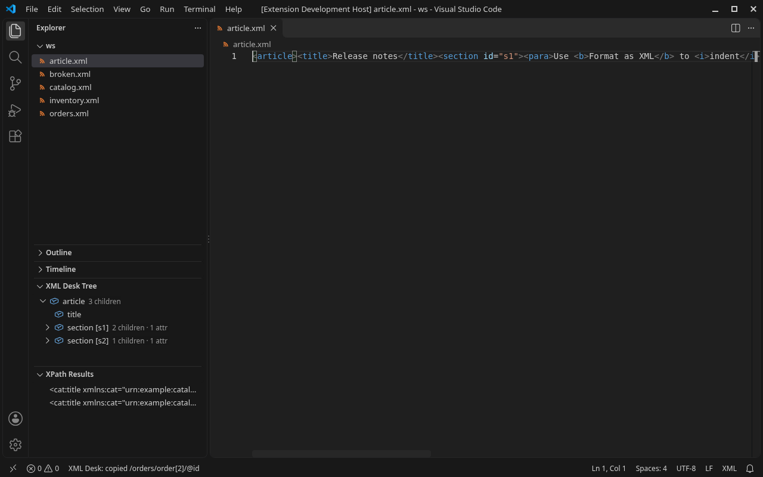The height and width of the screenshot is (477, 763).
Task: Click the XML language mode status item
Action: point(729,469)
